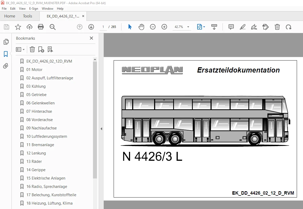Rotate page clockwise icon

pos(289,27)
